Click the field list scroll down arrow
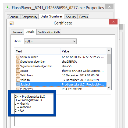Screen dimensions: 128x128 [x=109, y=87]
